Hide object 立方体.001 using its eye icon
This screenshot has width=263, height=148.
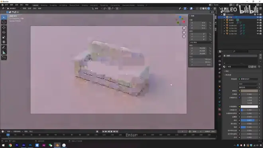click(258, 26)
